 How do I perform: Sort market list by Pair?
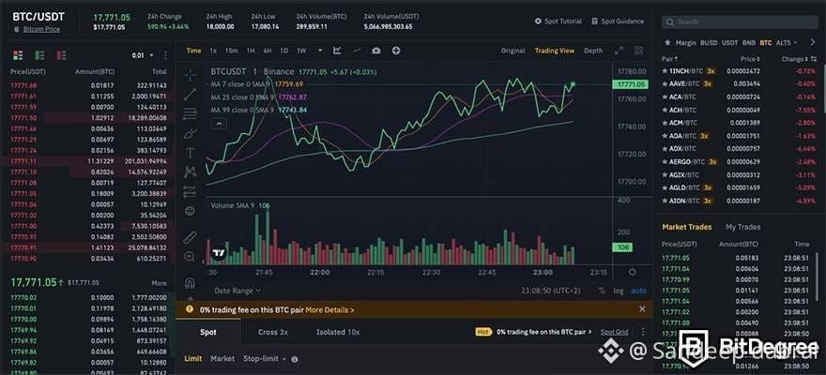pos(669,59)
